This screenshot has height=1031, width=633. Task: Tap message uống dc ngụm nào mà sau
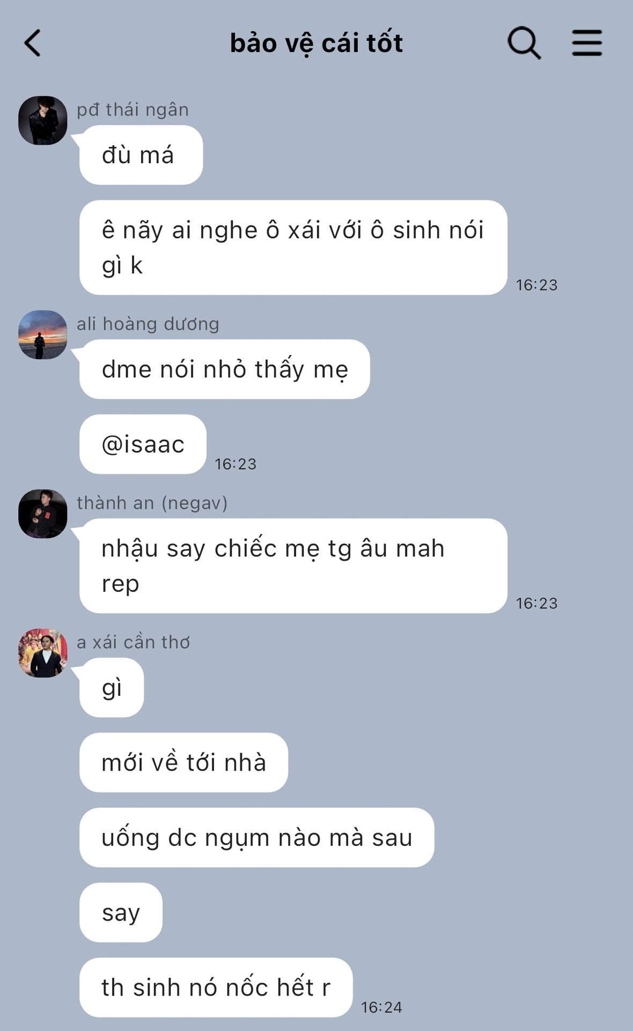click(x=257, y=837)
